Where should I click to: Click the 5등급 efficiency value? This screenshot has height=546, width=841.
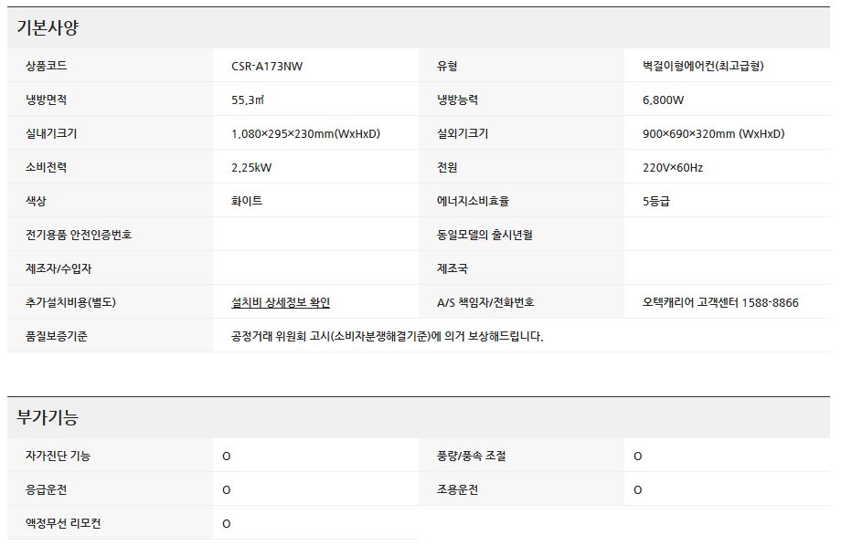[656, 202]
